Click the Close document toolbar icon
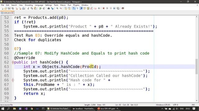This screenshot has width=199, height=111. 16,8
